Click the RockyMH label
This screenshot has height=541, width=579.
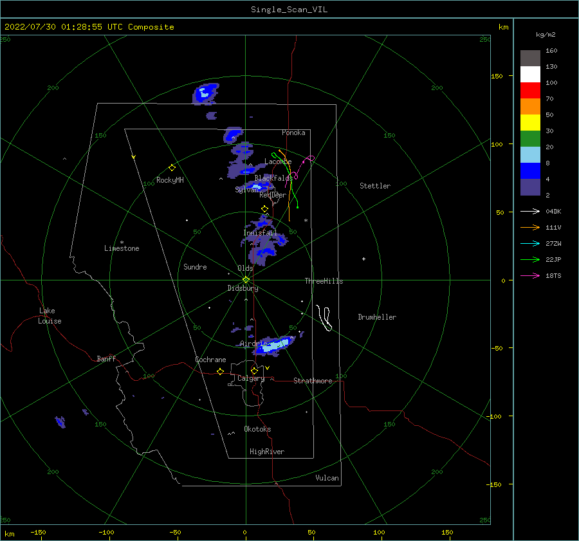click(170, 180)
